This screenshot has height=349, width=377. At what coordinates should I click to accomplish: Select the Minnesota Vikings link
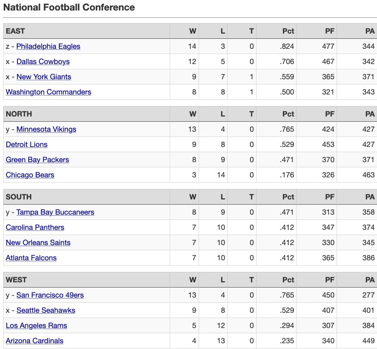pyautogui.click(x=46, y=129)
